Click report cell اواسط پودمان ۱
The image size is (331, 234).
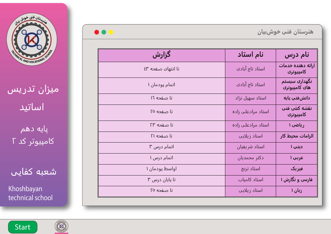[161, 169]
